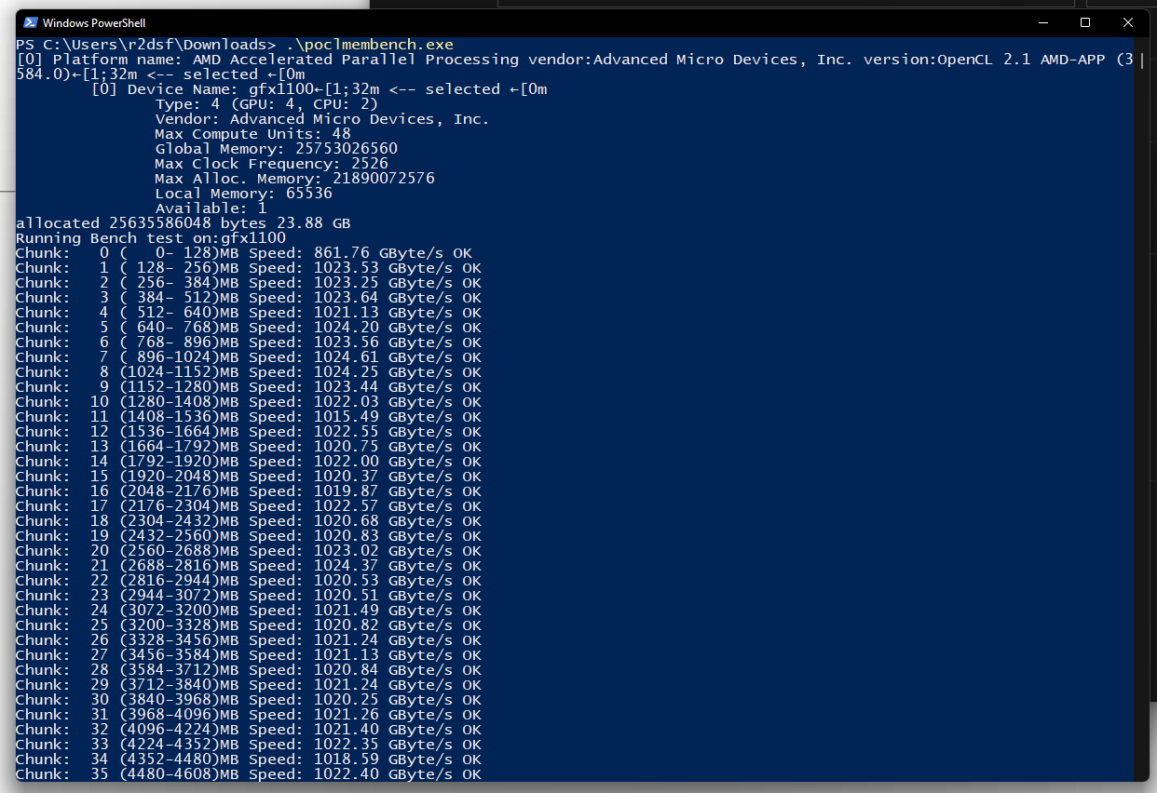Click the Chunk 35 speed 1022.40 line
This screenshot has width=1157, height=793.
point(249,774)
